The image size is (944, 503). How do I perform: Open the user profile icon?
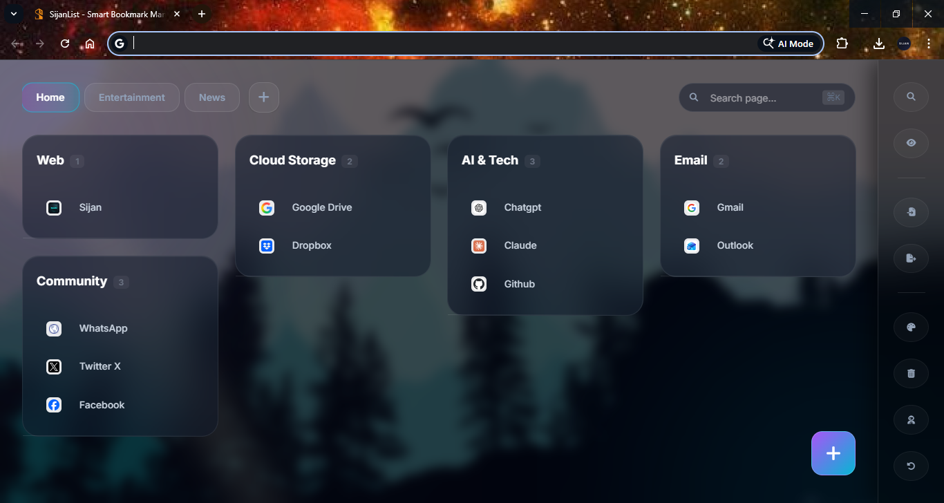pos(911,419)
